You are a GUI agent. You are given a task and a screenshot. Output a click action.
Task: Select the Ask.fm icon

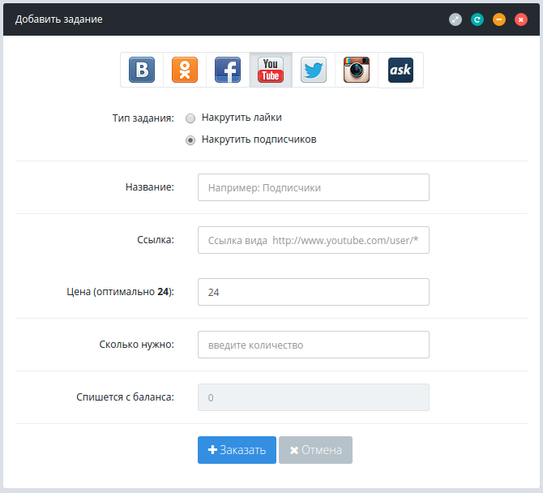tap(400, 70)
